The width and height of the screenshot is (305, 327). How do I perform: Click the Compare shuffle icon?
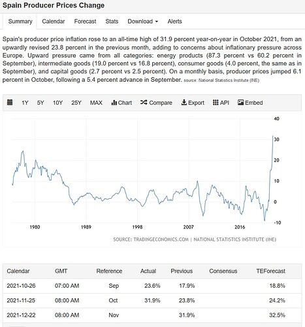[144, 102]
